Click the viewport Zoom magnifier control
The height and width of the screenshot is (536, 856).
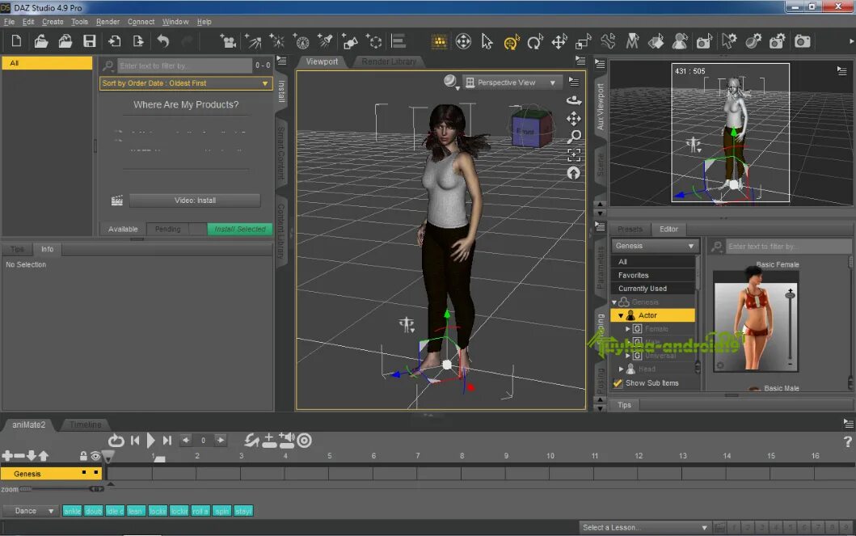574,137
